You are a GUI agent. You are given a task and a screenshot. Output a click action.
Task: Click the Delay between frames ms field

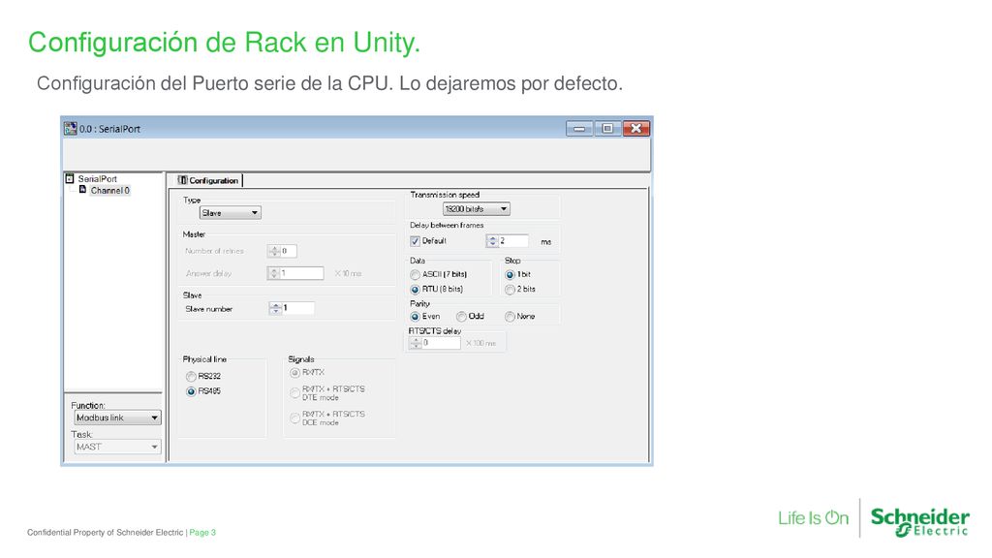513,241
